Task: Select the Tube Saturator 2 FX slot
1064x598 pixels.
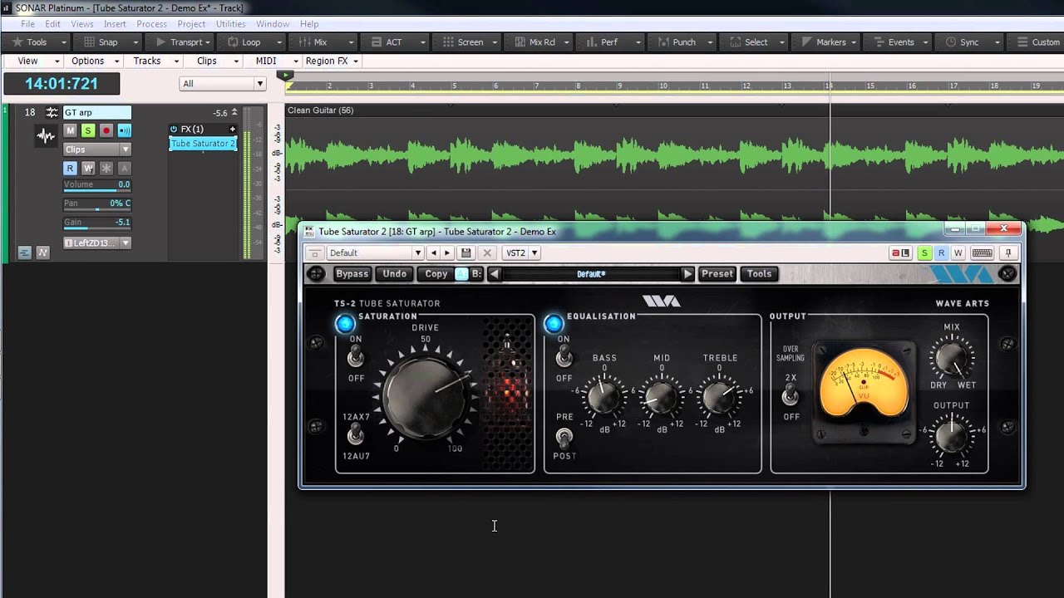Action: point(203,144)
